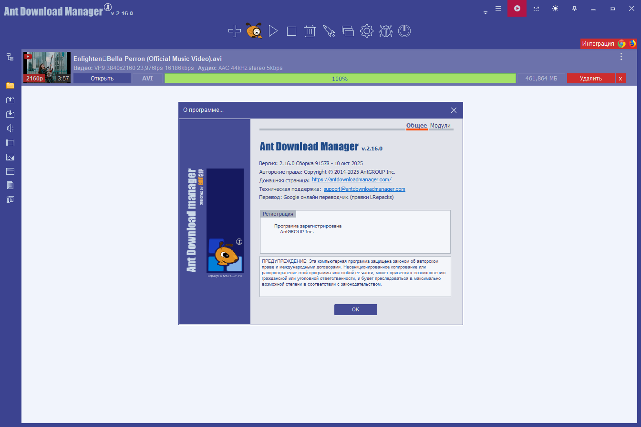This screenshot has width=641, height=427.
Task: Toggle the category tree view icon
Action: tap(10, 57)
